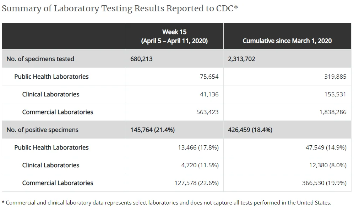Click the 680,213 specimens tested value

(x=141, y=59)
